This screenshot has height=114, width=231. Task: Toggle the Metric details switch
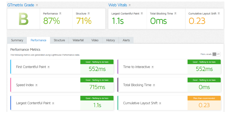point(216,54)
